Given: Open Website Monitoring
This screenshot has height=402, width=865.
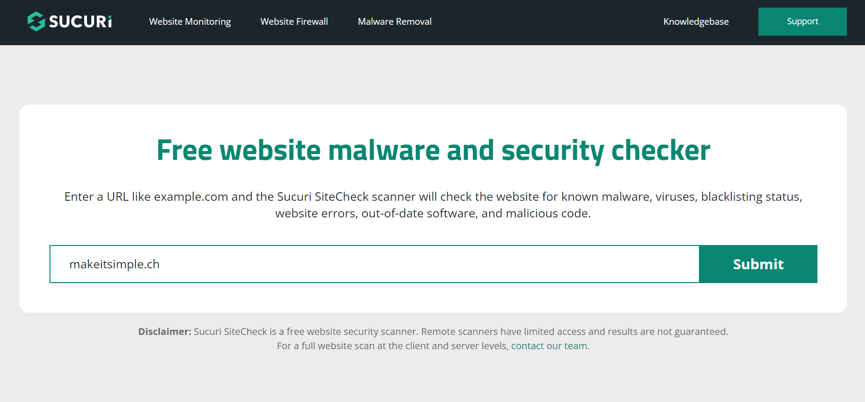Looking at the screenshot, I should [x=190, y=21].
